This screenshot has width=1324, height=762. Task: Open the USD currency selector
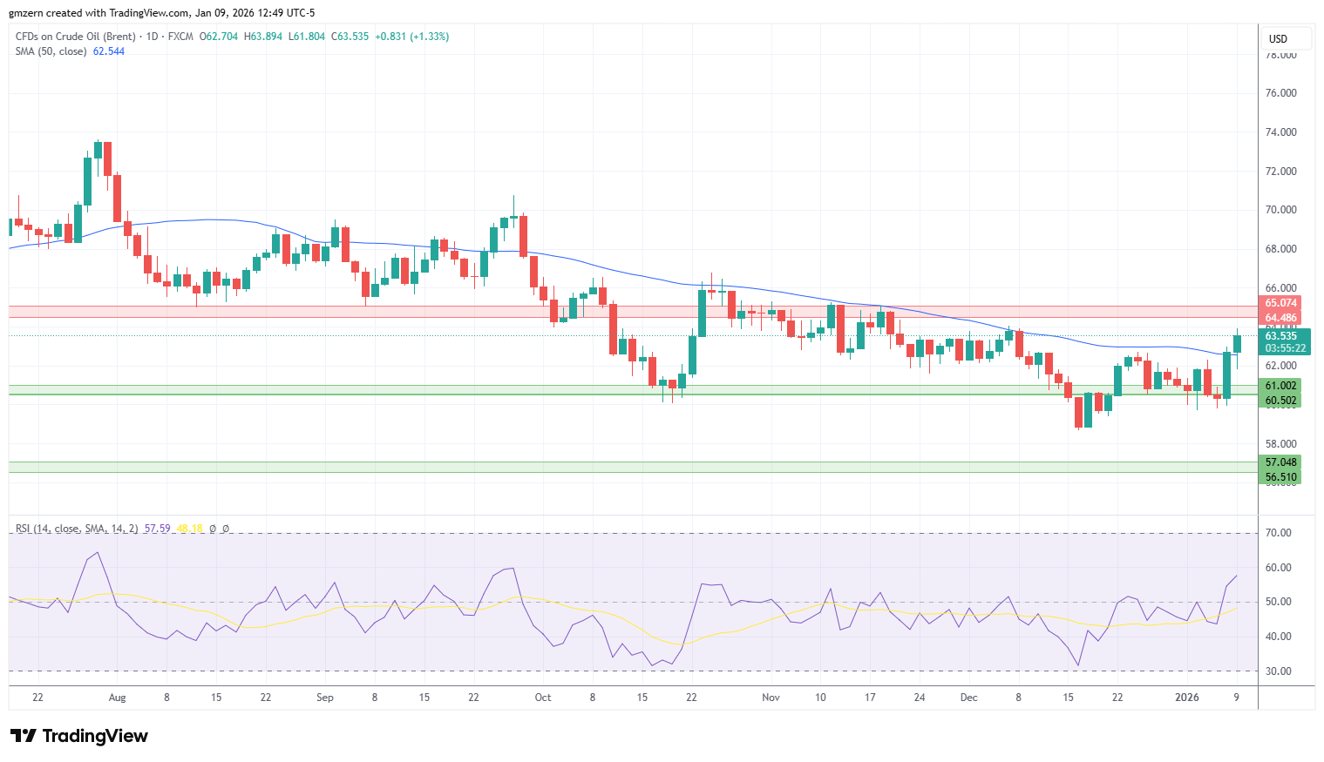pos(1286,38)
